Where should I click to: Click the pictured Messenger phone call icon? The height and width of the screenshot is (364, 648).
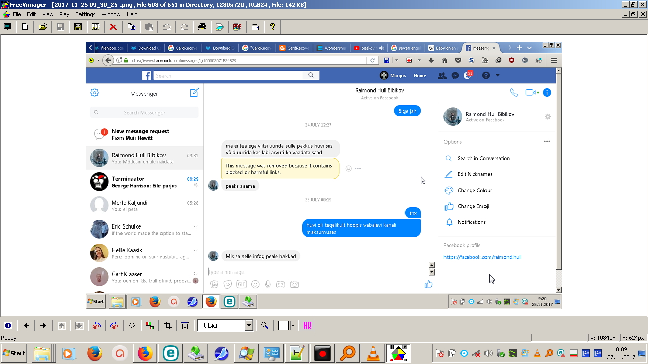(514, 93)
